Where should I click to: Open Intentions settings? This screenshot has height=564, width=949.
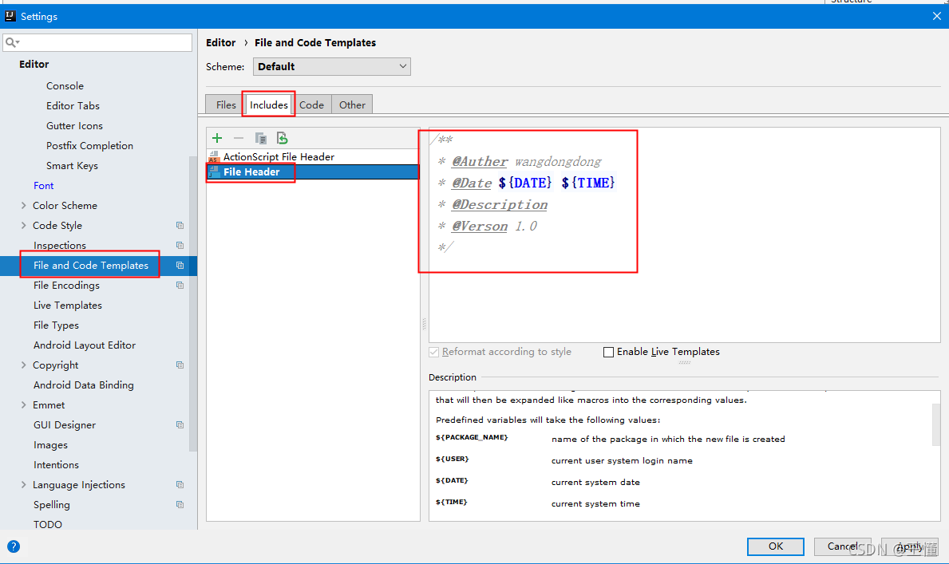click(57, 465)
